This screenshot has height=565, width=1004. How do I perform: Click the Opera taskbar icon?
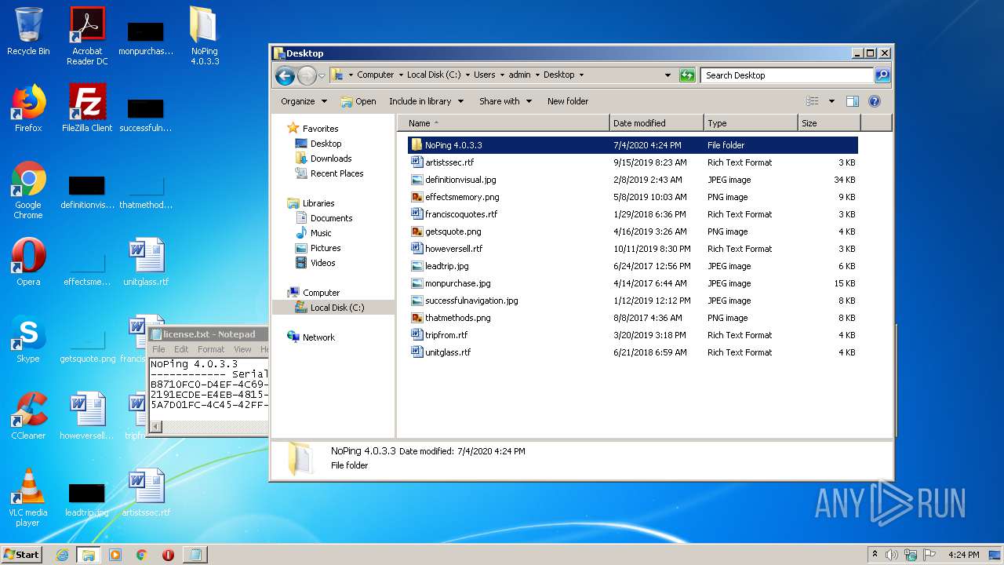click(x=168, y=555)
